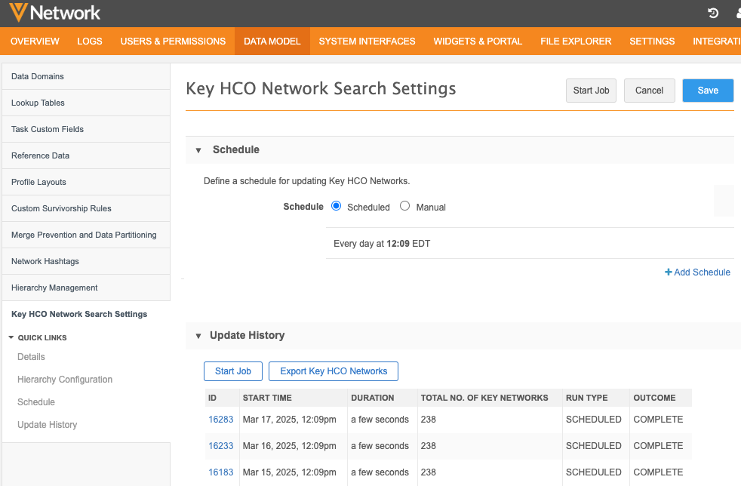The image size is (741, 486).
Task: Switch to the System Interfaces tab
Action: [x=367, y=41]
